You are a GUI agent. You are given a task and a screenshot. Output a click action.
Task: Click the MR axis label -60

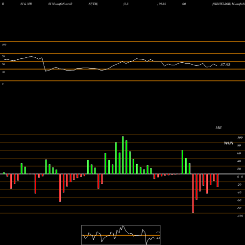239,200
